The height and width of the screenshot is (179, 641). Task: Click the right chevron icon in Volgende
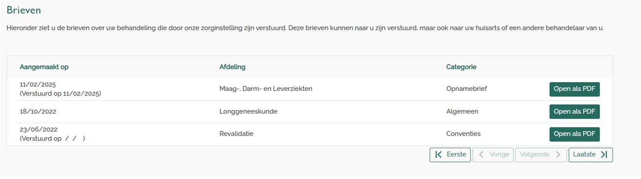pyautogui.click(x=558, y=155)
